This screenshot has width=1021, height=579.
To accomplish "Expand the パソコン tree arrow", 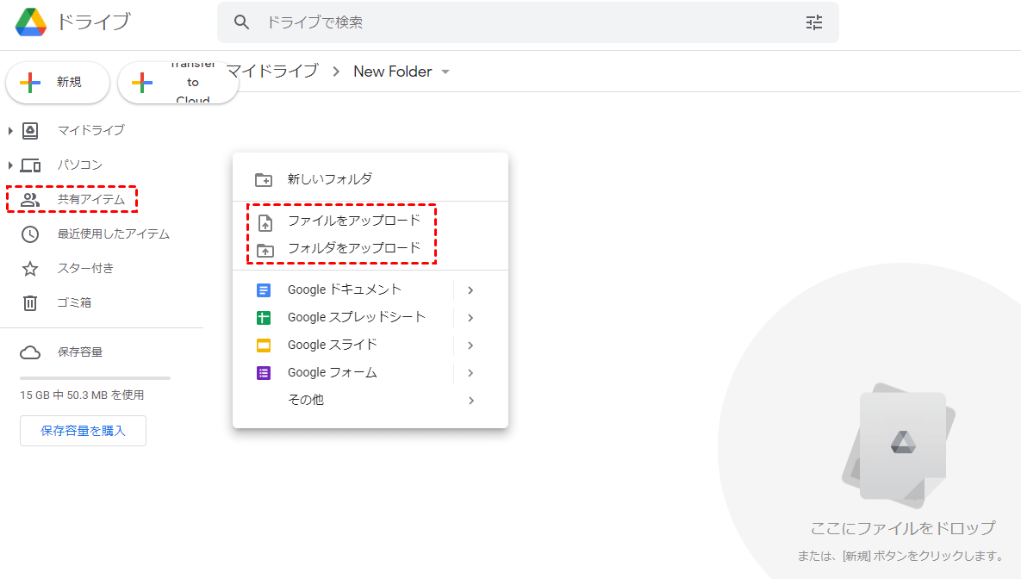I will (9, 165).
